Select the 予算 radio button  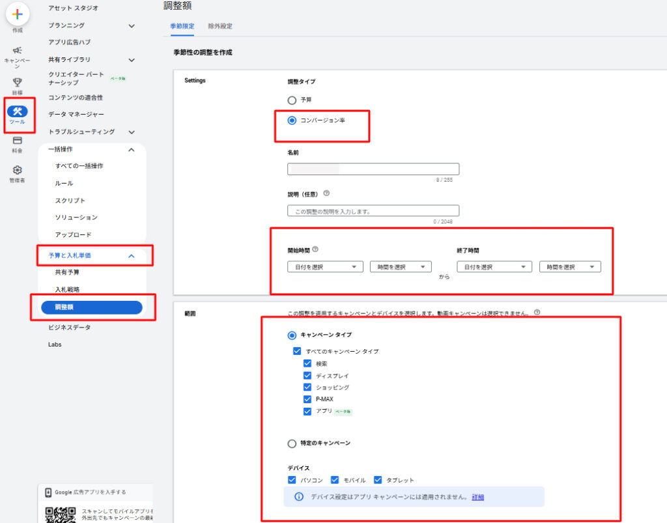292,100
